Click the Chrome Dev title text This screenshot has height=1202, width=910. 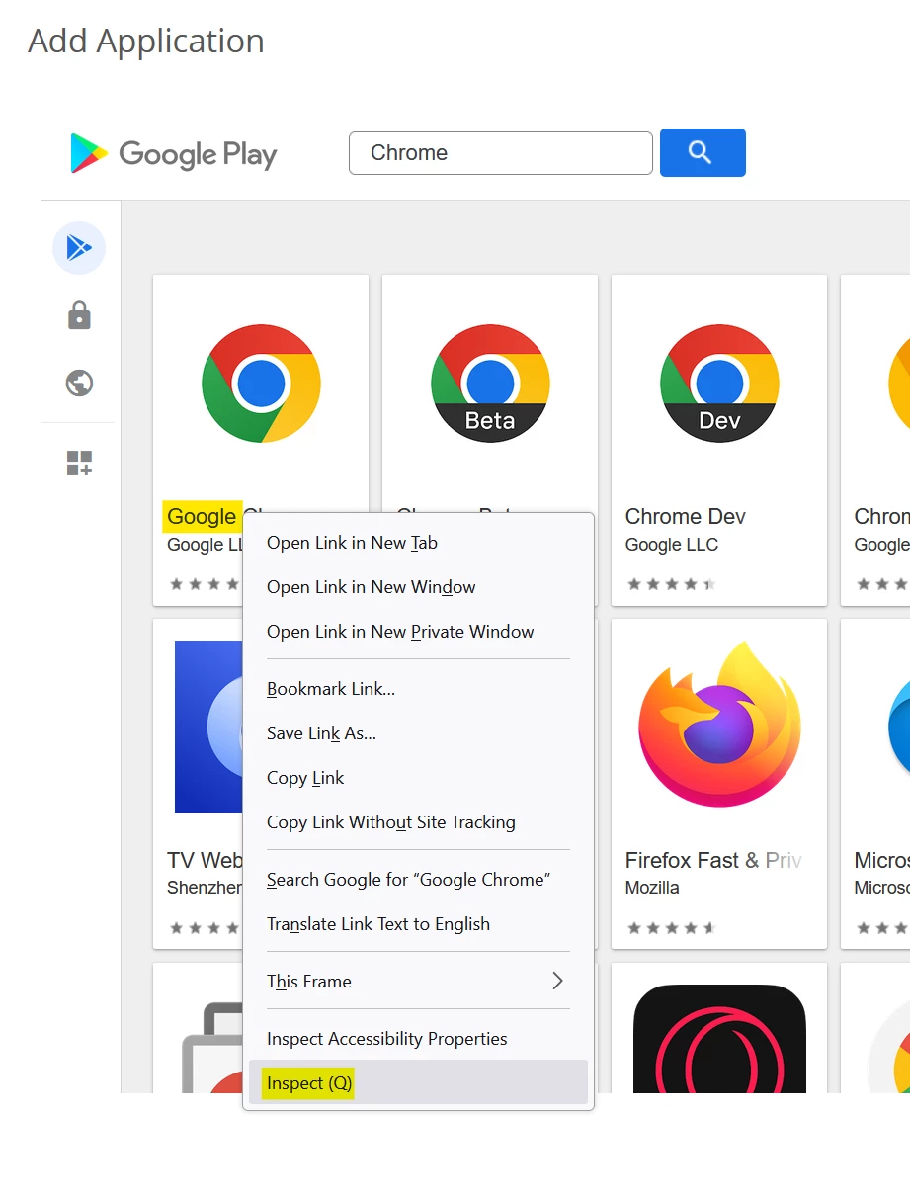pyautogui.click(x=685, y=516)
